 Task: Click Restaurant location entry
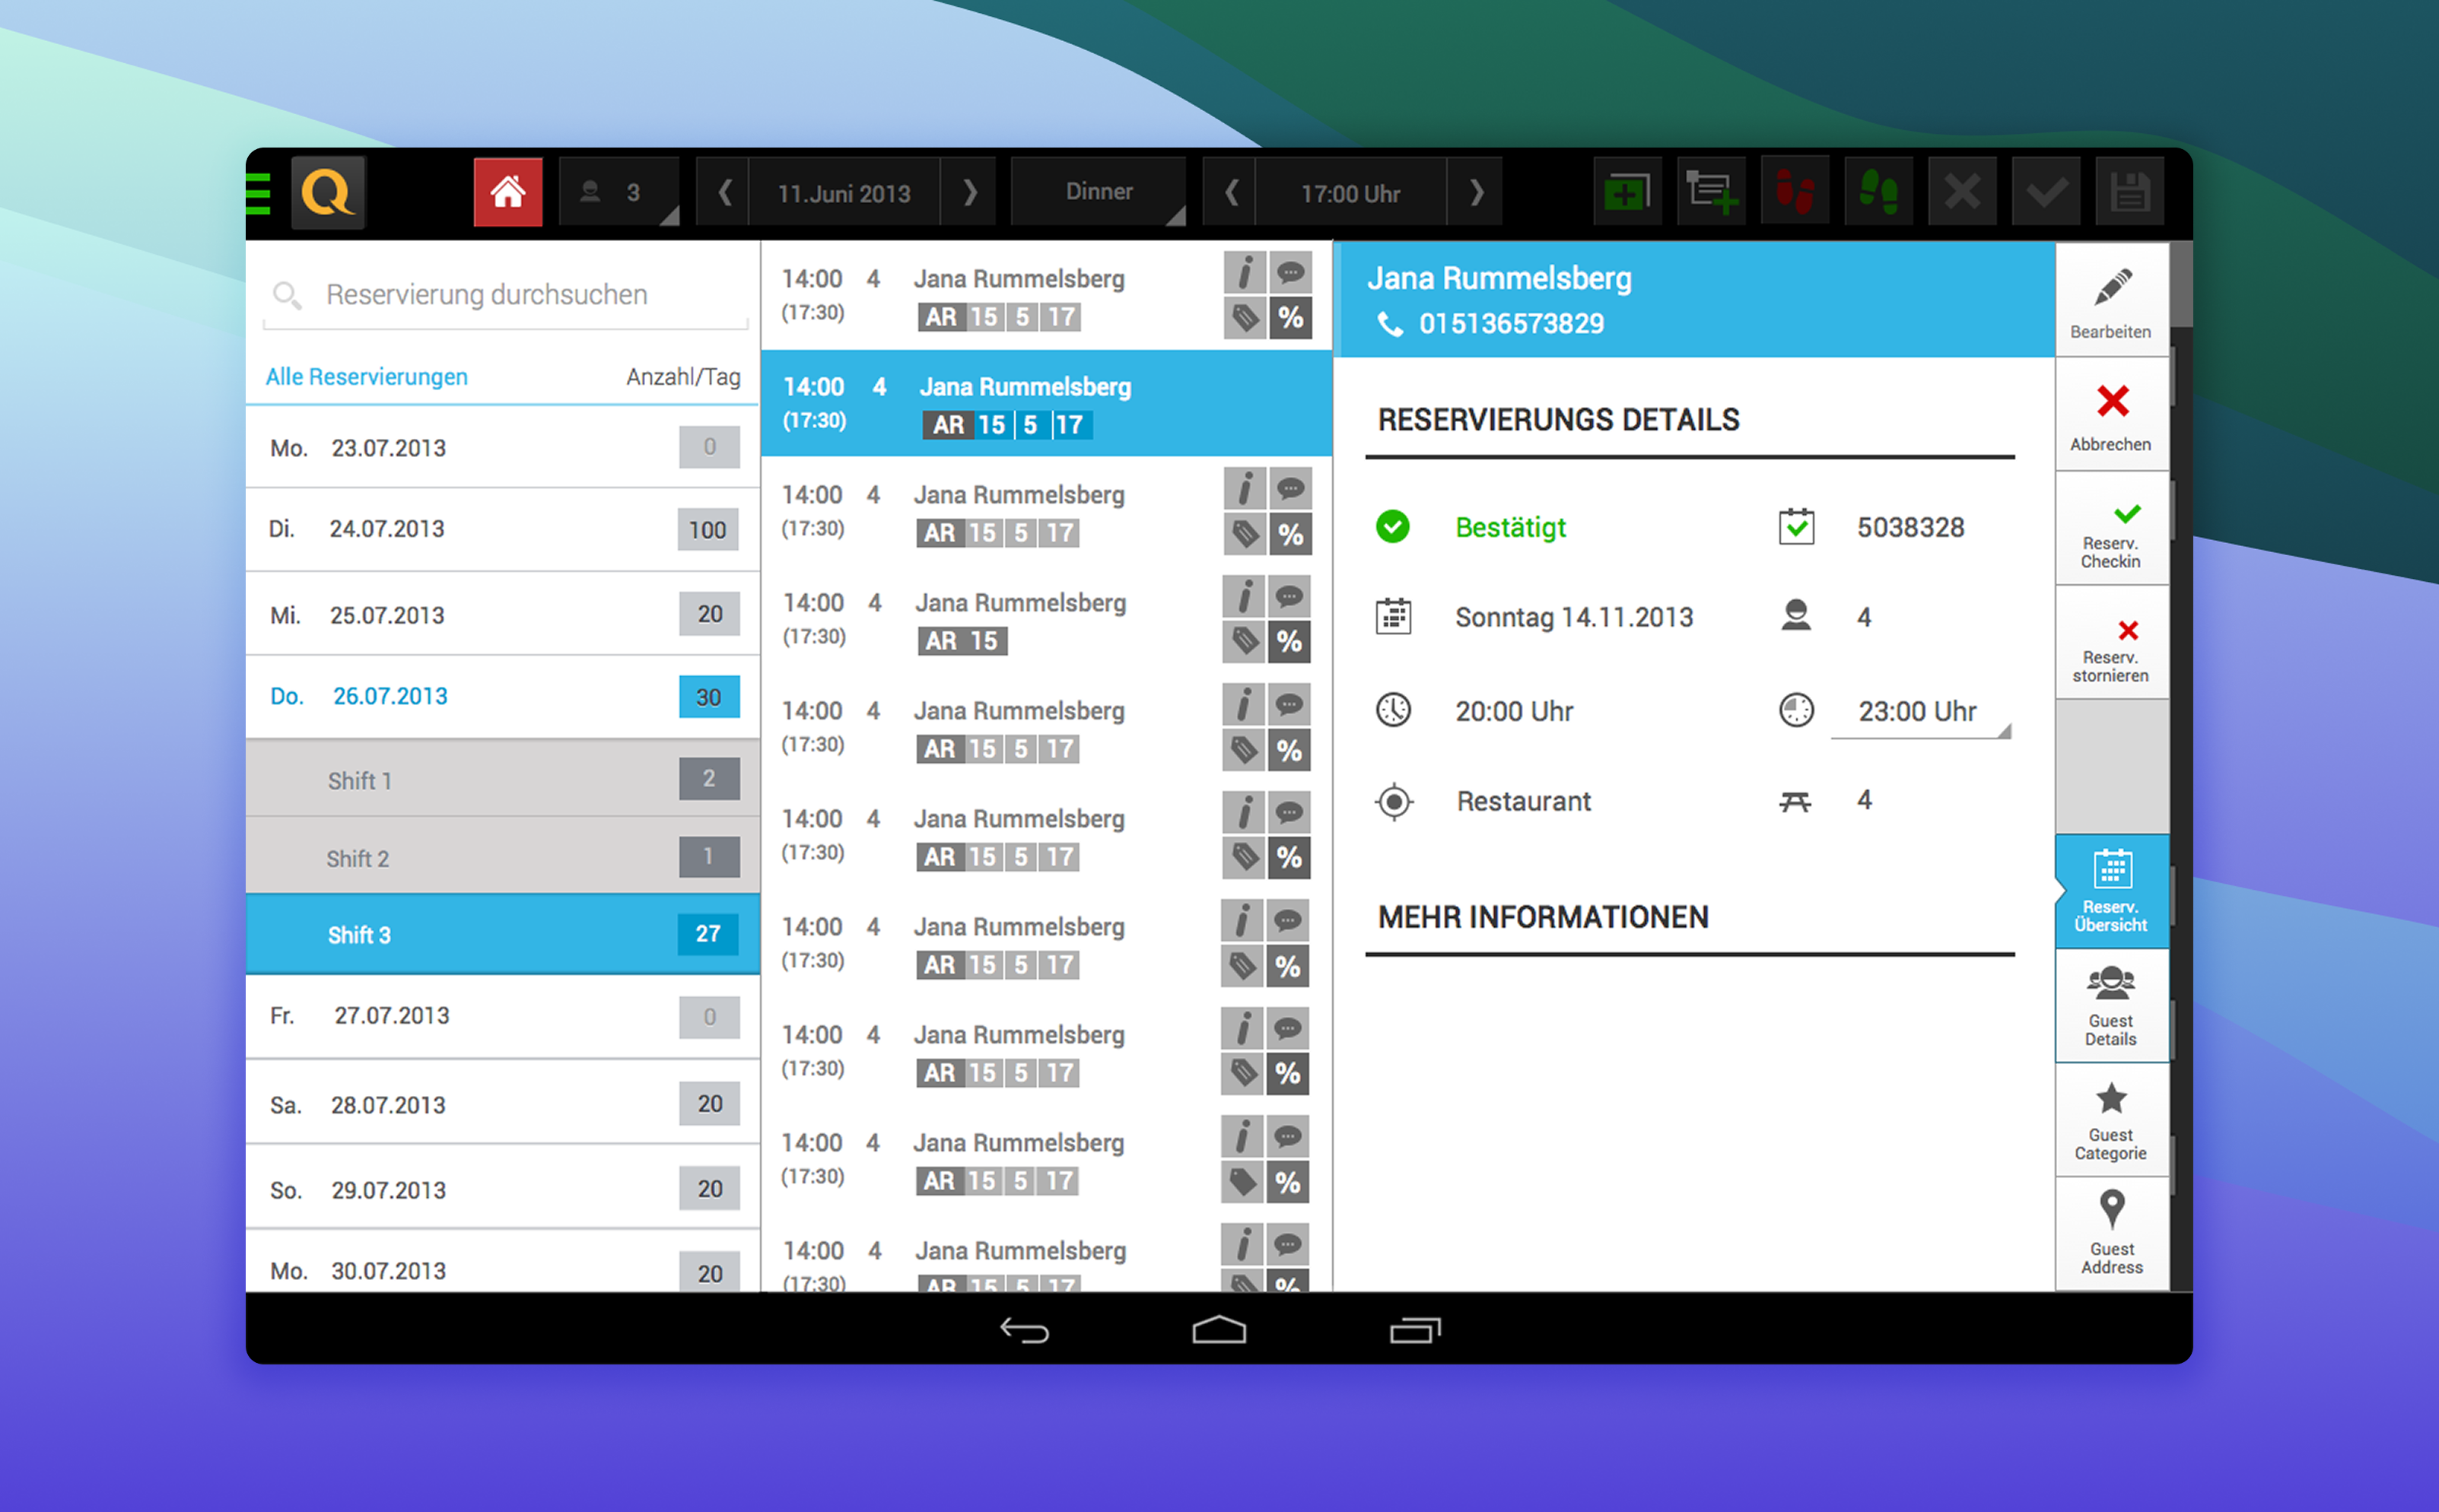[1523, 801]
